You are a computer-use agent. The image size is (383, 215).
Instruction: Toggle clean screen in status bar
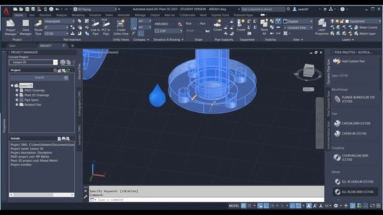372,205
